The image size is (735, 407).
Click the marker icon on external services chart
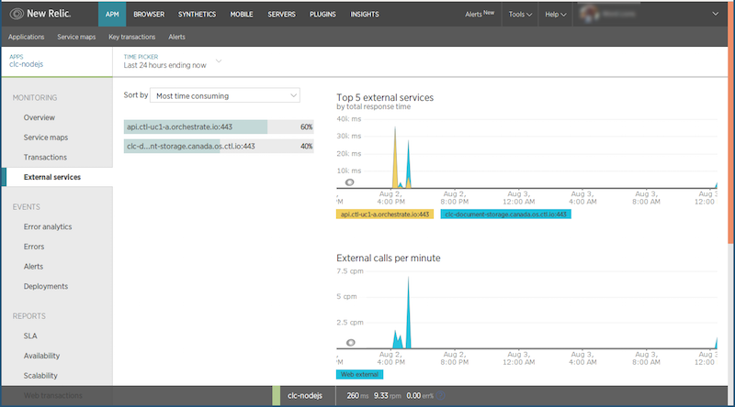[x=350, y=182]
